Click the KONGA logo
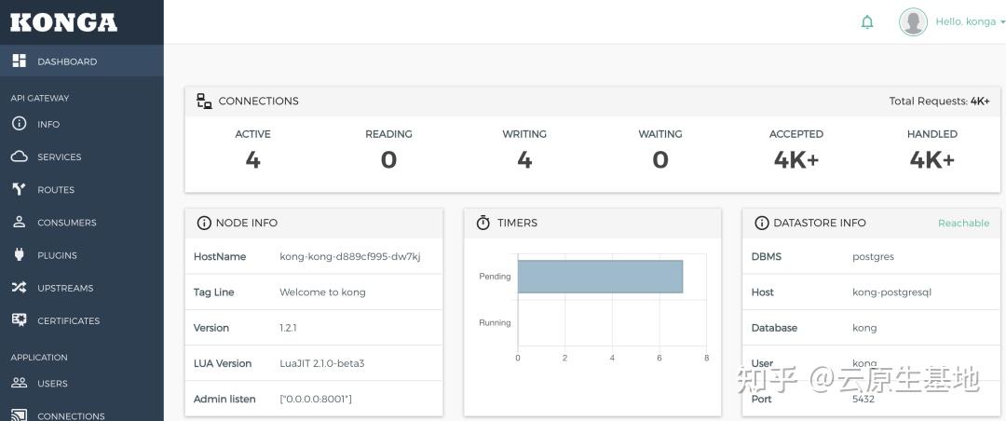This screenshot has height=421, width=1006. point(63,22)
